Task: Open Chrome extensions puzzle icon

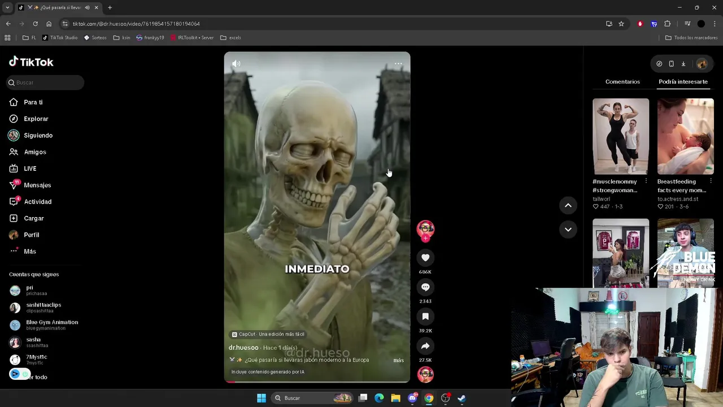Action: (x=668, y=24)
